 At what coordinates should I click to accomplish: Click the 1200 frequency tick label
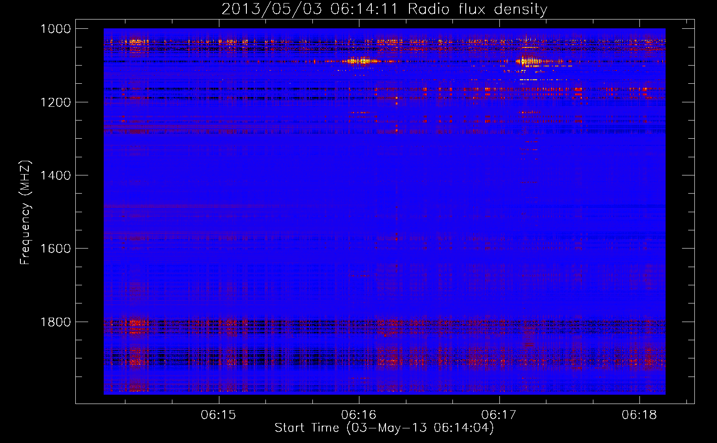click(x=55, y=102)
